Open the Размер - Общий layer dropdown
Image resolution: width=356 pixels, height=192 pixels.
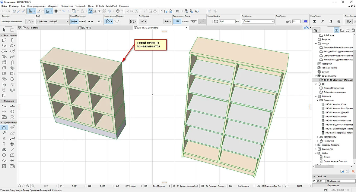[52, 22]
